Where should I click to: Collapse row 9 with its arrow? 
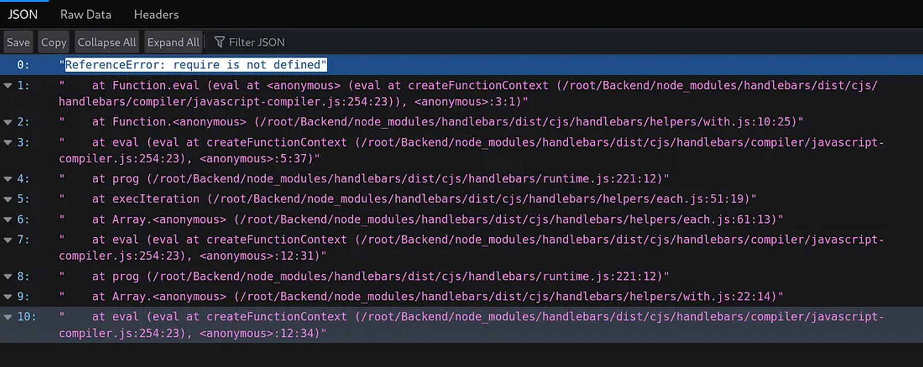click(x=8, y=297)
